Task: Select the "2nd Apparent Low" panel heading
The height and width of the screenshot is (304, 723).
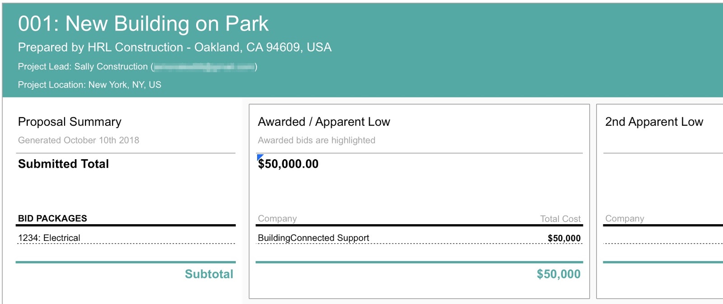Action: coord(654,122)
